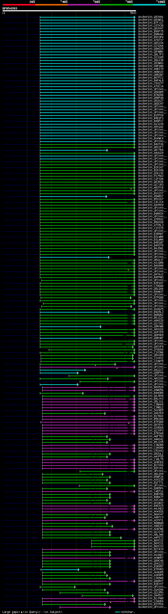
Task: Open the UniRef100_B7PQQ8 entry
Action: tap(151, 297)
